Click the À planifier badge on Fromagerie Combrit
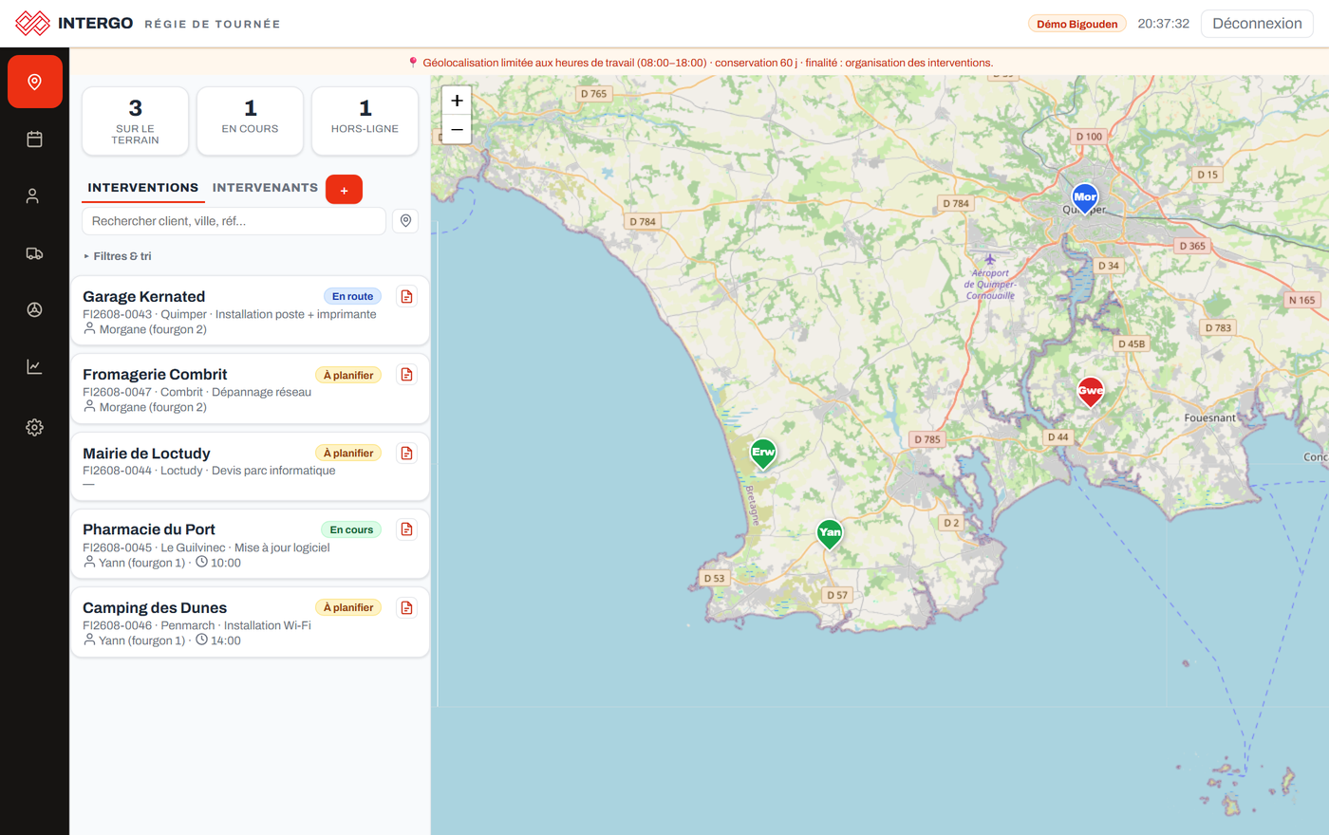 [348, 375]
